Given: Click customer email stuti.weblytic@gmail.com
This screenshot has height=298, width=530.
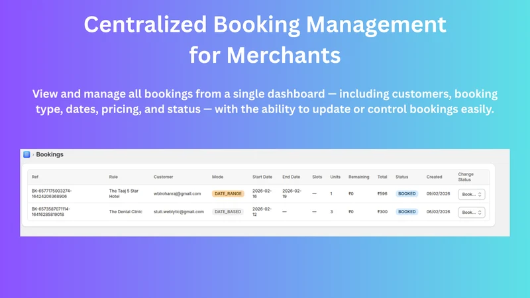Looking at the screenshot, I should [179, 211].
